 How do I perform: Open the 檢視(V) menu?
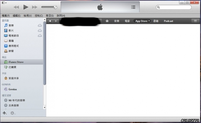click(x=28, y=16)
